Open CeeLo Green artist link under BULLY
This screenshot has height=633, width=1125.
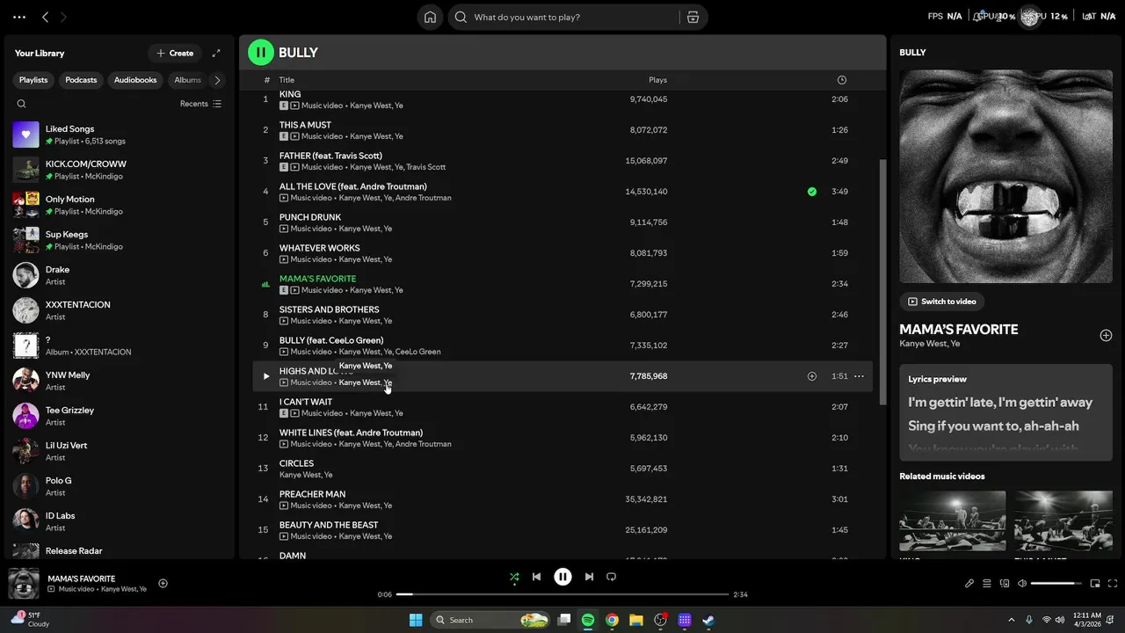[418, 352]
